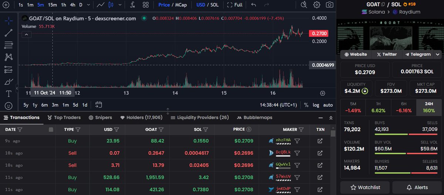
Task: Open the go-to-date calendar icon
Action: pyautogui.click(x=98, y=105)
